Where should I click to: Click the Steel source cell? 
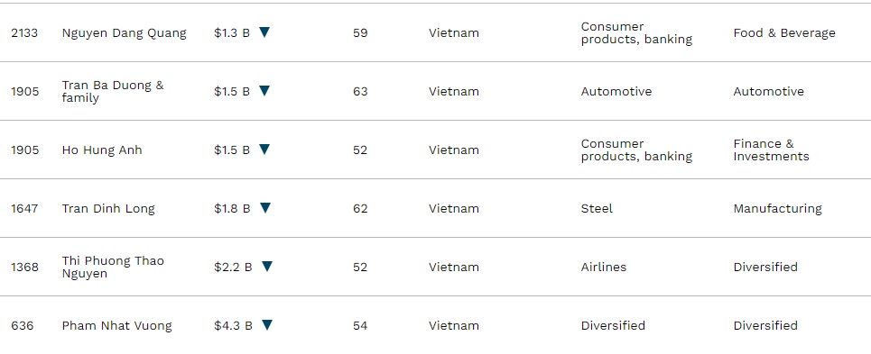pos(597,209)
